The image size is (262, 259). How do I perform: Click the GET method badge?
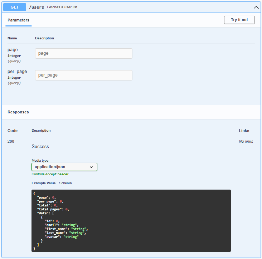coord(15,7)
